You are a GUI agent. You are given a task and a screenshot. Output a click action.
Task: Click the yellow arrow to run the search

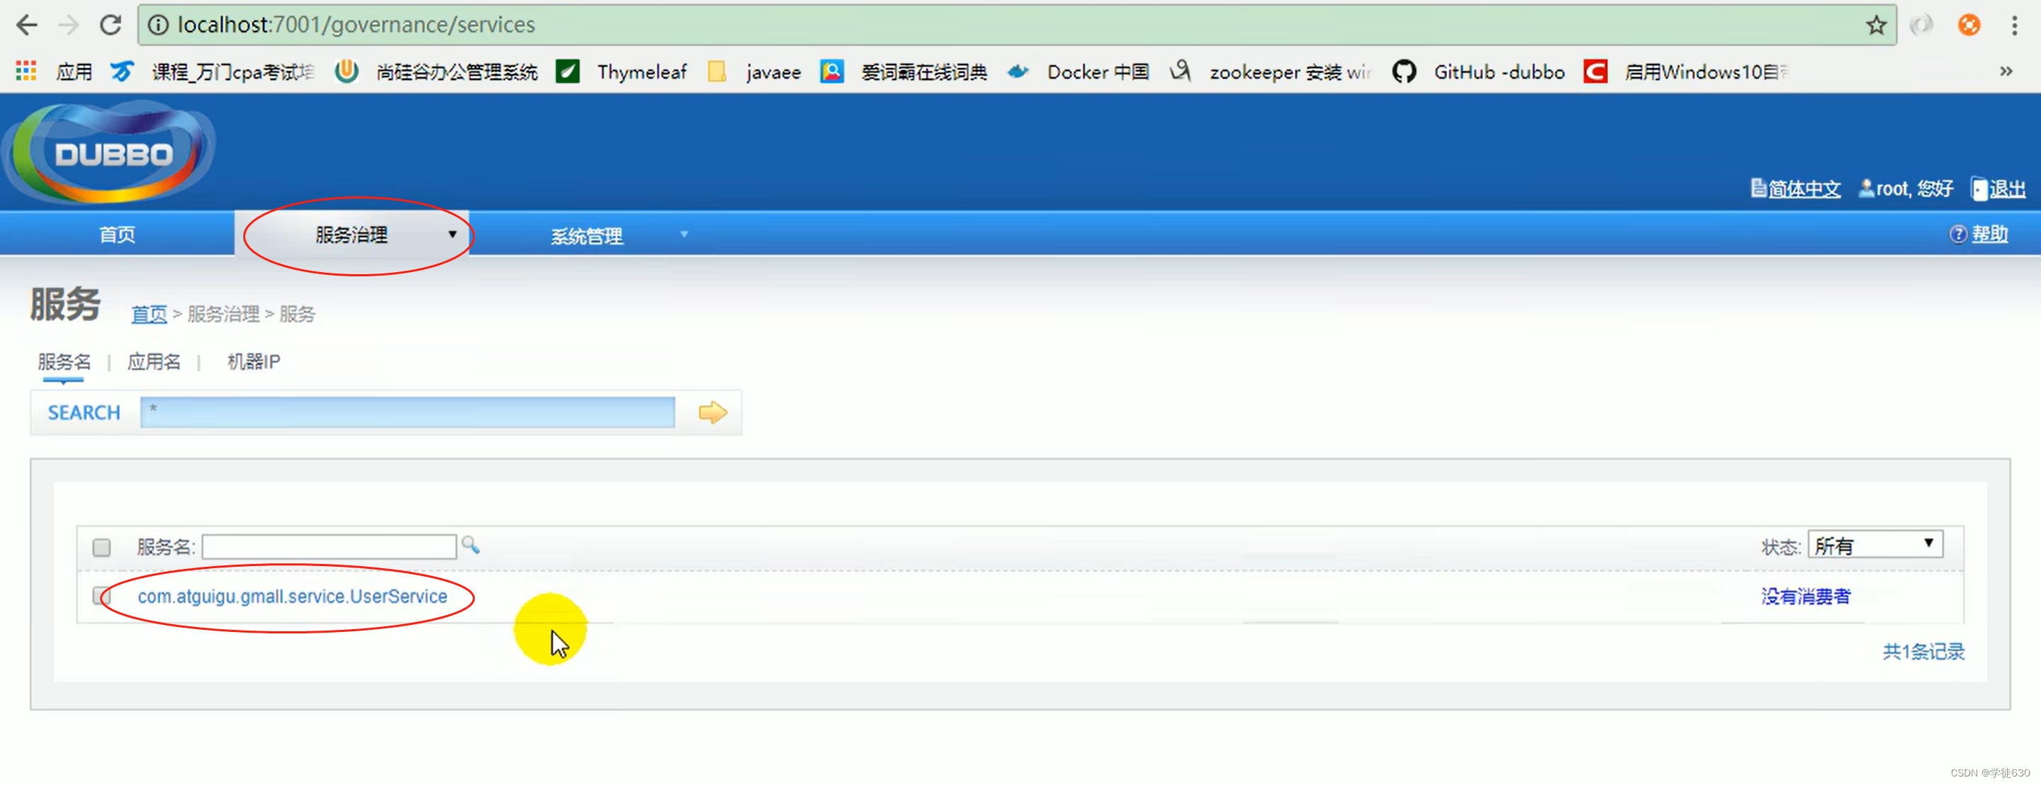711,412
